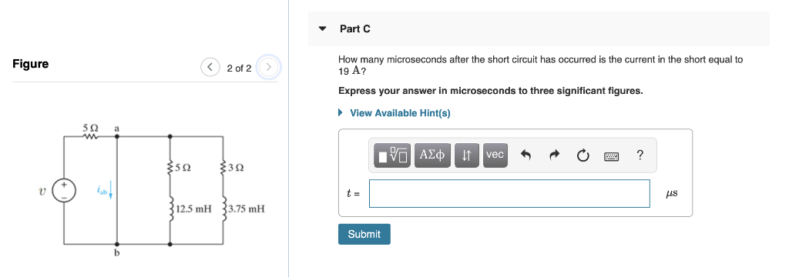
Task: Collapse the Part C section triangle
Action: (323, 28)
